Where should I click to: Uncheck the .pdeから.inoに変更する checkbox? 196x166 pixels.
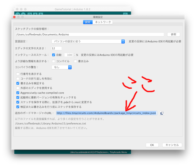[x=18, y=102]
